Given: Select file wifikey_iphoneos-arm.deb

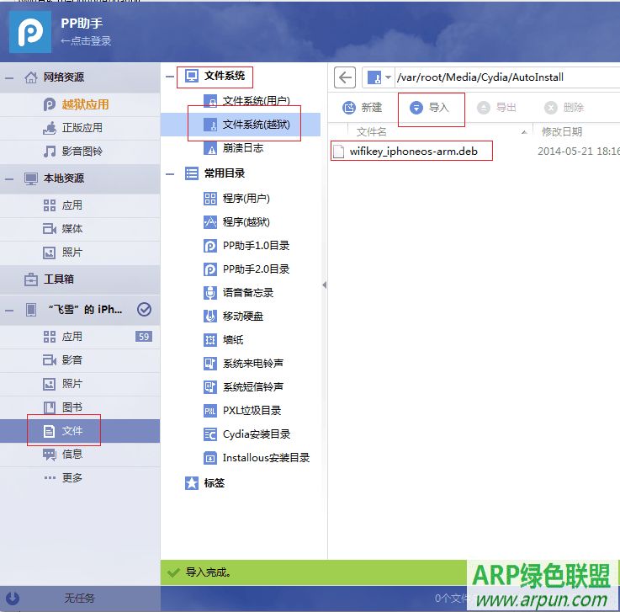Looking at the screenshot, I should tap(413, 152).
